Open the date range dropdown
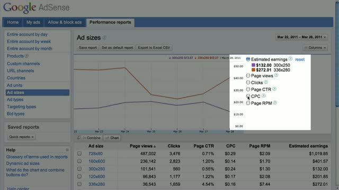339x190 pixels. tap(301, 37)
